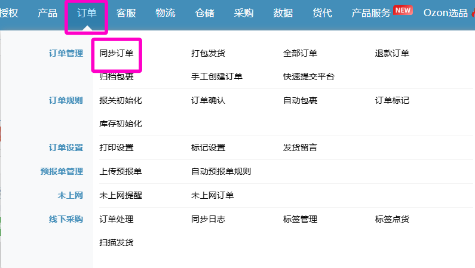Open the 物流 navigation tab
The image size is (475, 268).
[x=166, y=13]
